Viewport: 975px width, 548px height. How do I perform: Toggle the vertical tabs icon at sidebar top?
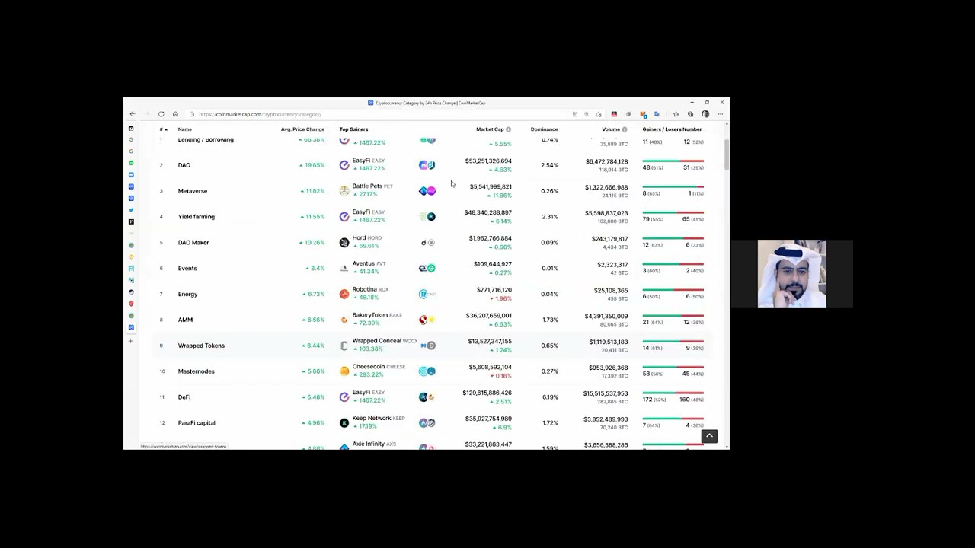[131, 129]
